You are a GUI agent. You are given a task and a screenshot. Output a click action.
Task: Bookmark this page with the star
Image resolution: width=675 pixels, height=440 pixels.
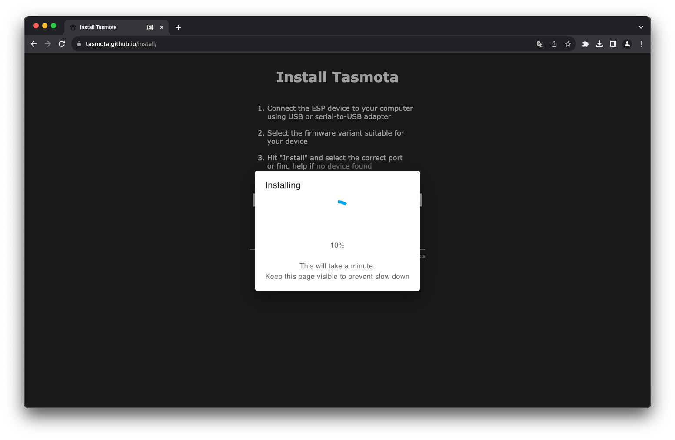point(568,44)
